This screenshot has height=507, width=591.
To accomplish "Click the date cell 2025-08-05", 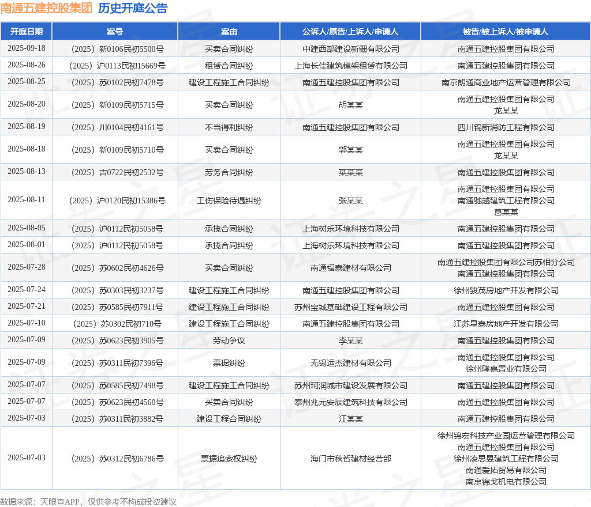I will (x=27, y=228).
